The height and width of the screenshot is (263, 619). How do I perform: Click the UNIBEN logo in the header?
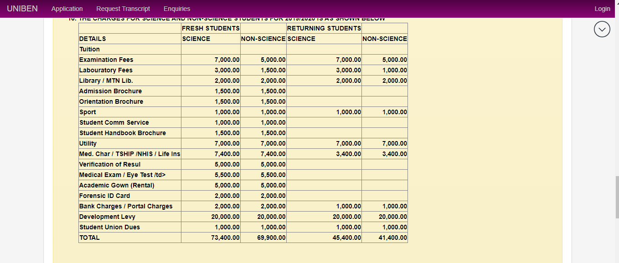(x=22, y=8)
